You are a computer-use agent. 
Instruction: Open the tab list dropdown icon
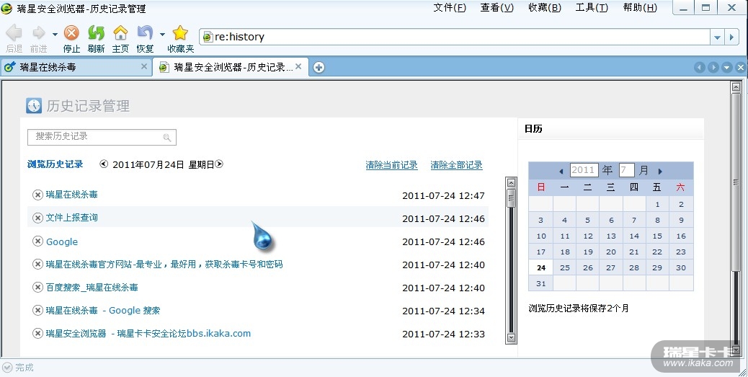[x=726, y=68]
